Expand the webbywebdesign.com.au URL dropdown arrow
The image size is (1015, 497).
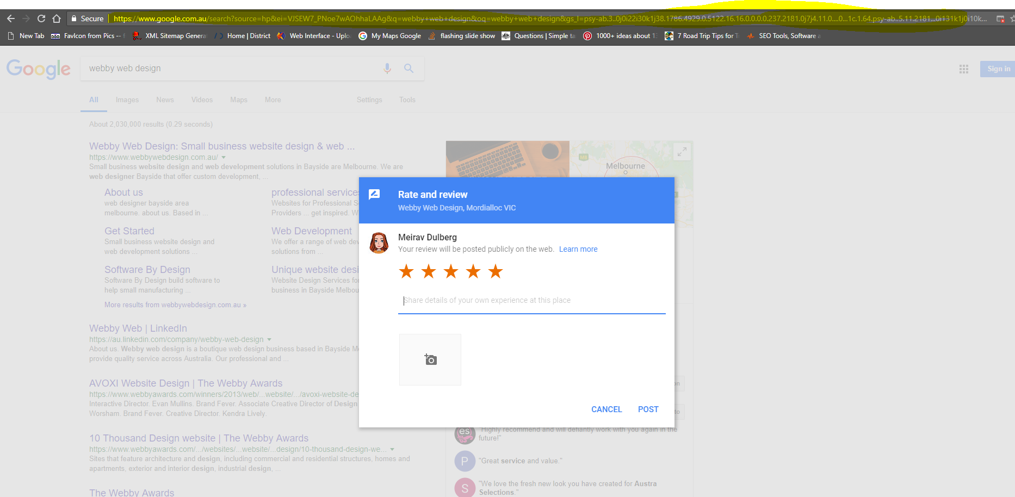[x=224, y=158]
